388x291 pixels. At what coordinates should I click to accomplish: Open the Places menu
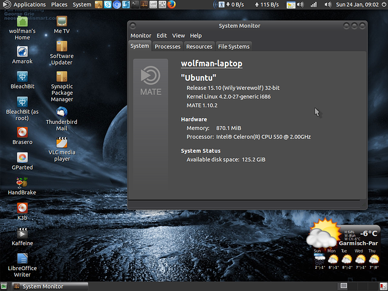59,5
